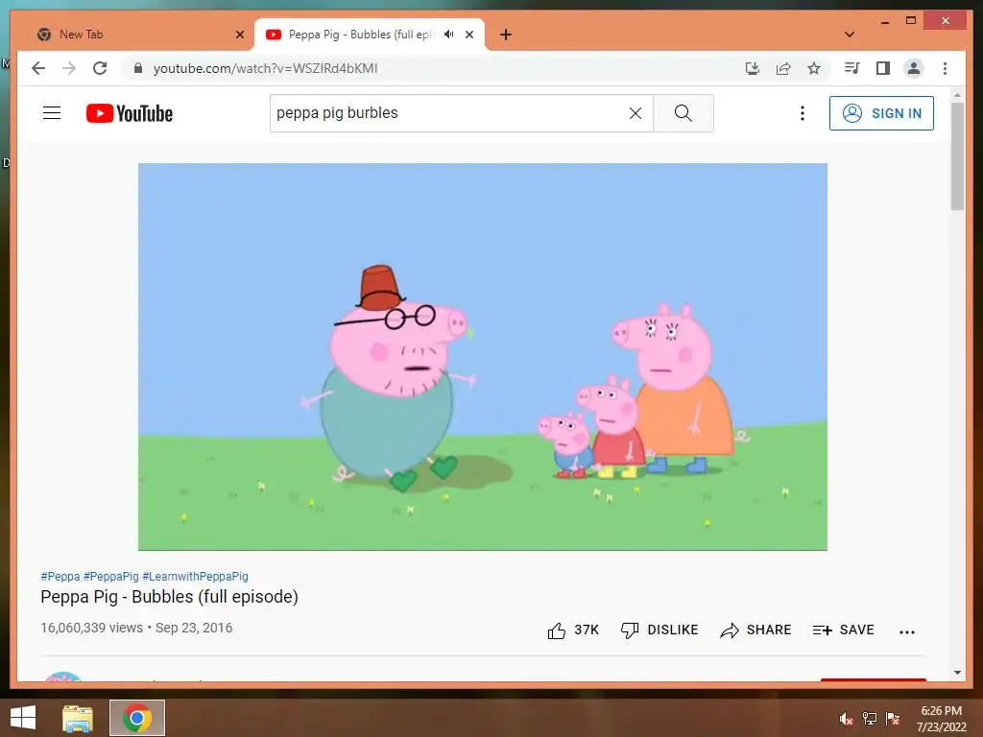Close the New Tab tab
Screen dimensions: 983x737
239,35
